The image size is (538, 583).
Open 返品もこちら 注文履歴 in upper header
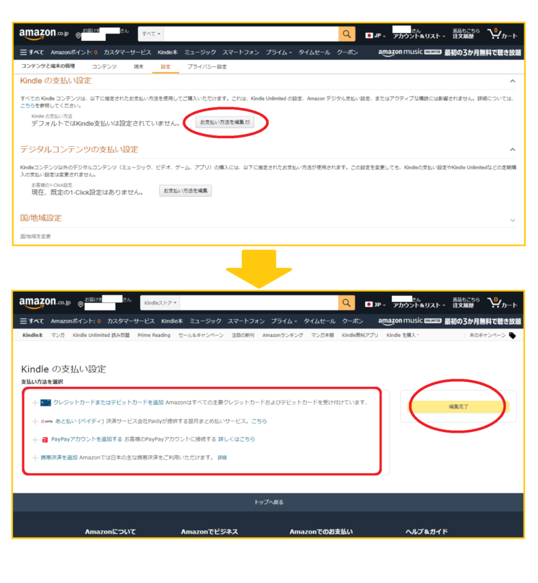[466, 34]
